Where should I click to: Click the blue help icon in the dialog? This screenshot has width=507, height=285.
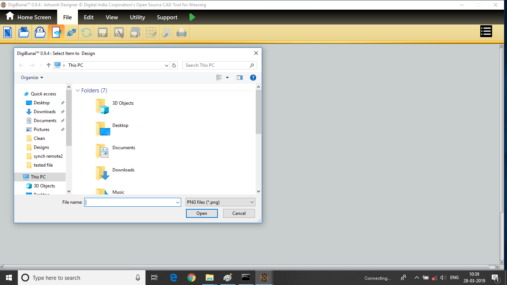pyautogui.click(x=253, y=78)
